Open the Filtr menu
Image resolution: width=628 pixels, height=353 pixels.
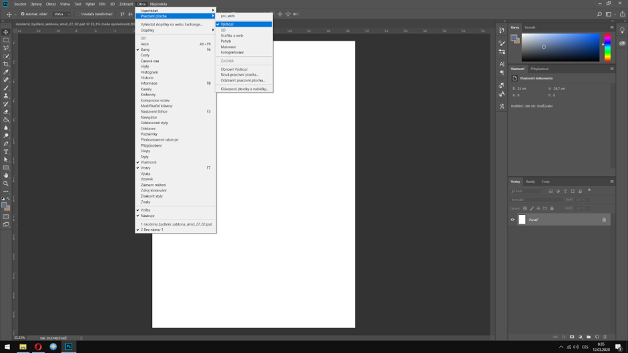pos(102,4)
